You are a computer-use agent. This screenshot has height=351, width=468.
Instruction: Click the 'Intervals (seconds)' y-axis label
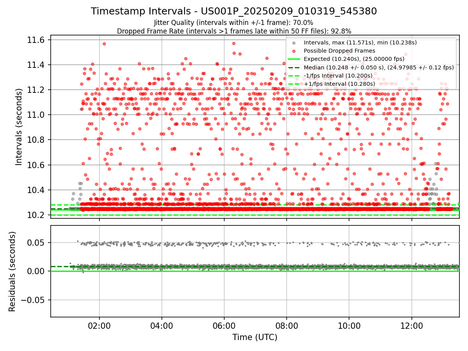[x=19, y=126]
